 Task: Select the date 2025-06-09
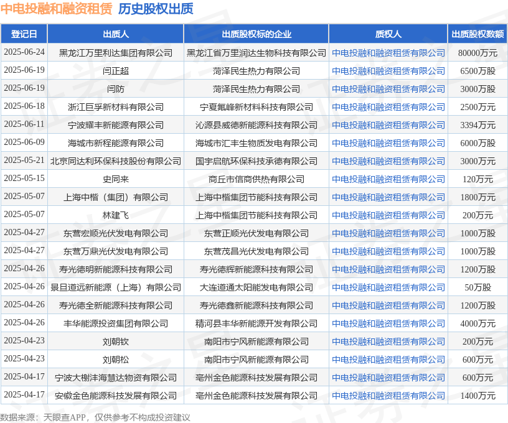24,142
